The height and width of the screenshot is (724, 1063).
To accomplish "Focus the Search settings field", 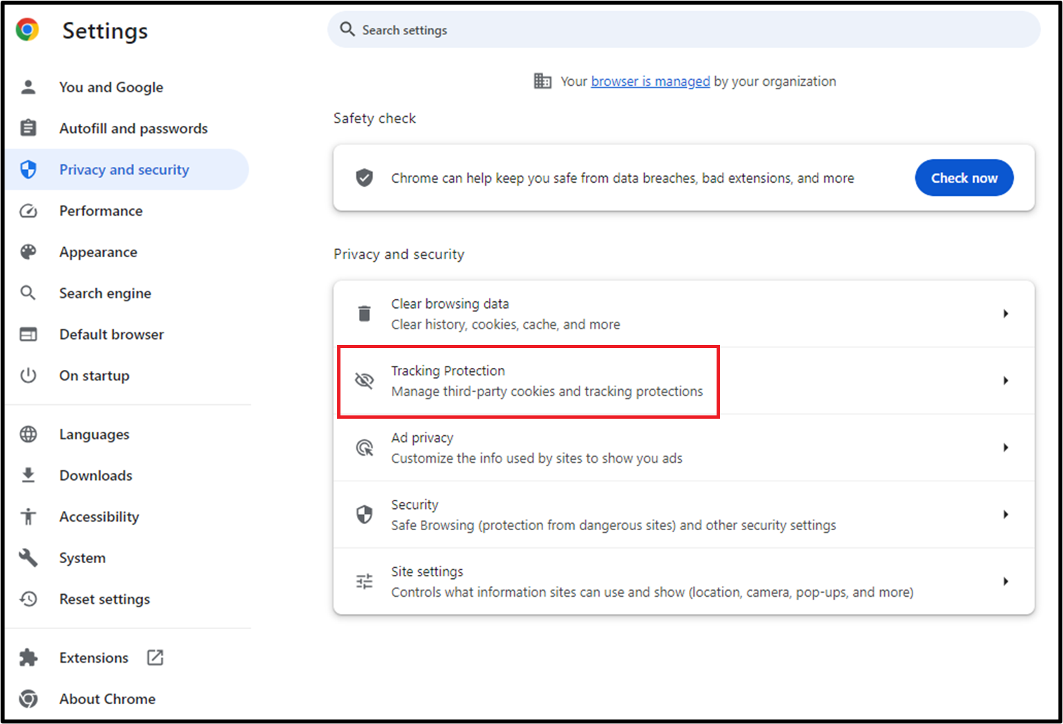I will pos(684,30).
